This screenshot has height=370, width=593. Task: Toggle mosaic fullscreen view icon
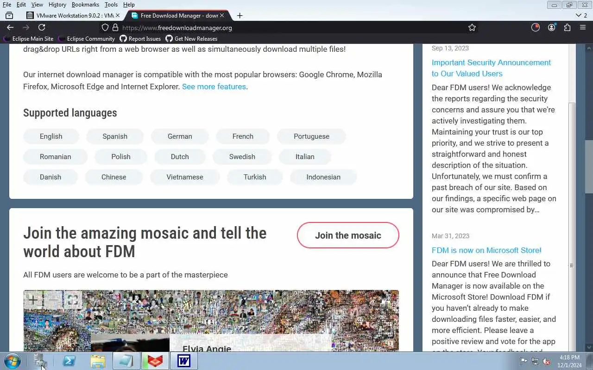coord(72,300)
